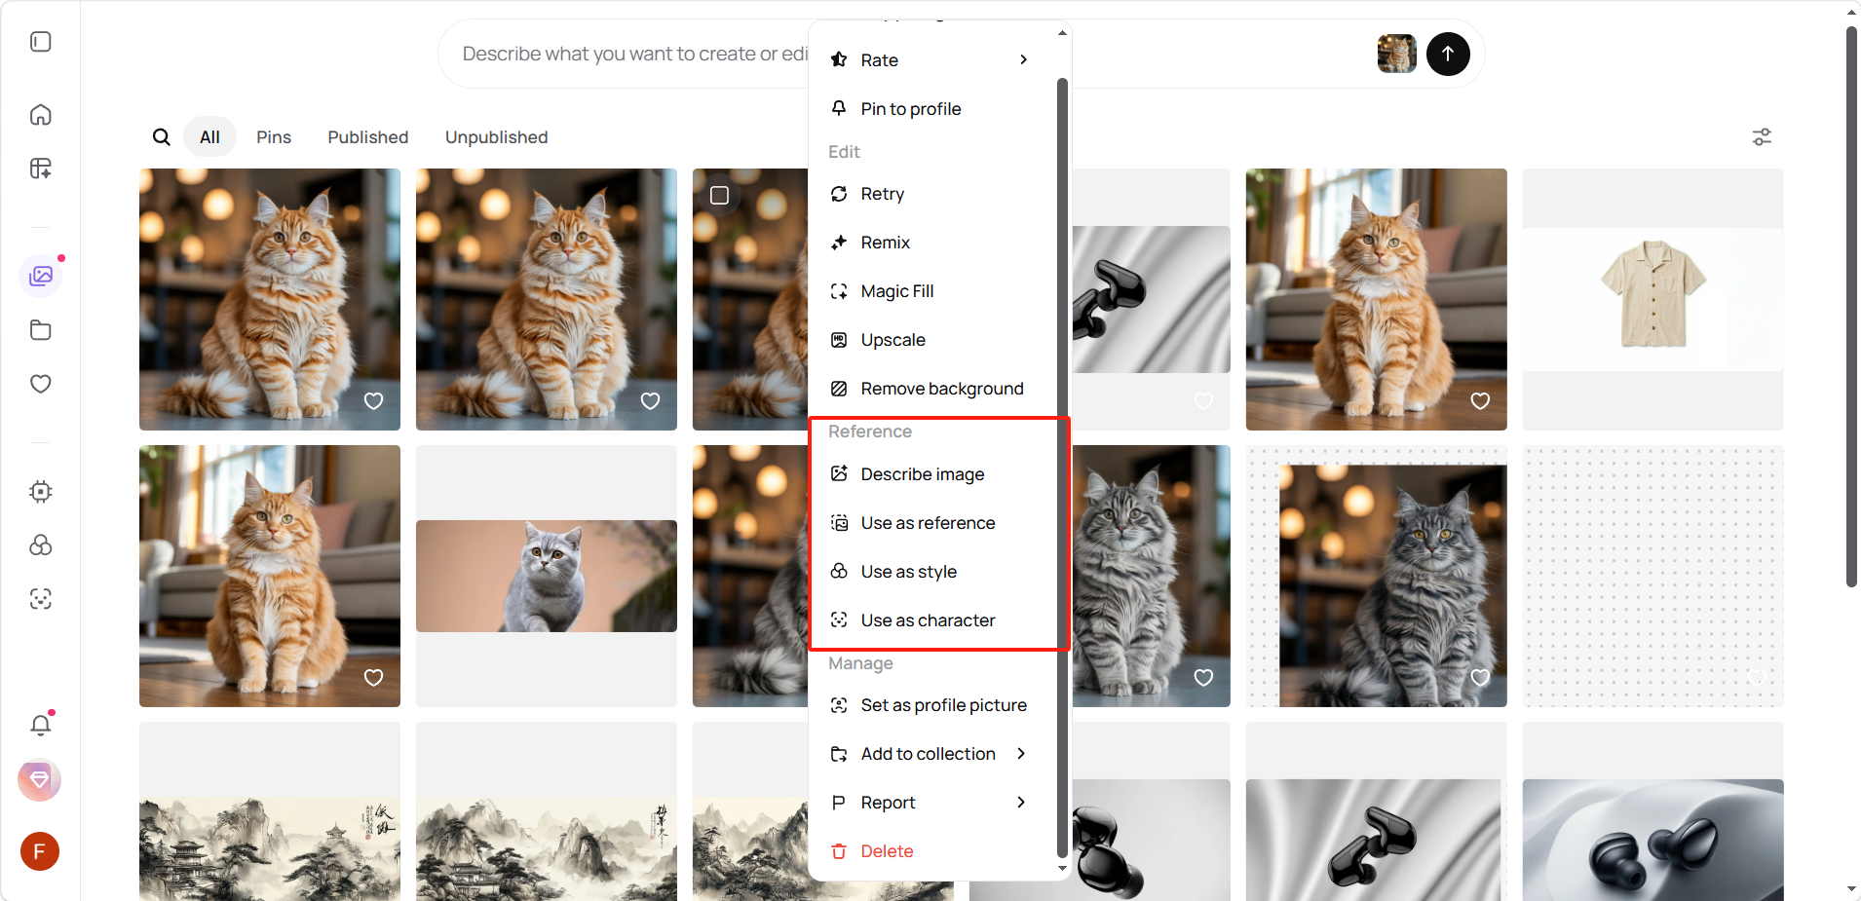
Task: Submit prompt with the black arrow button
Action: click(1448, 54)
